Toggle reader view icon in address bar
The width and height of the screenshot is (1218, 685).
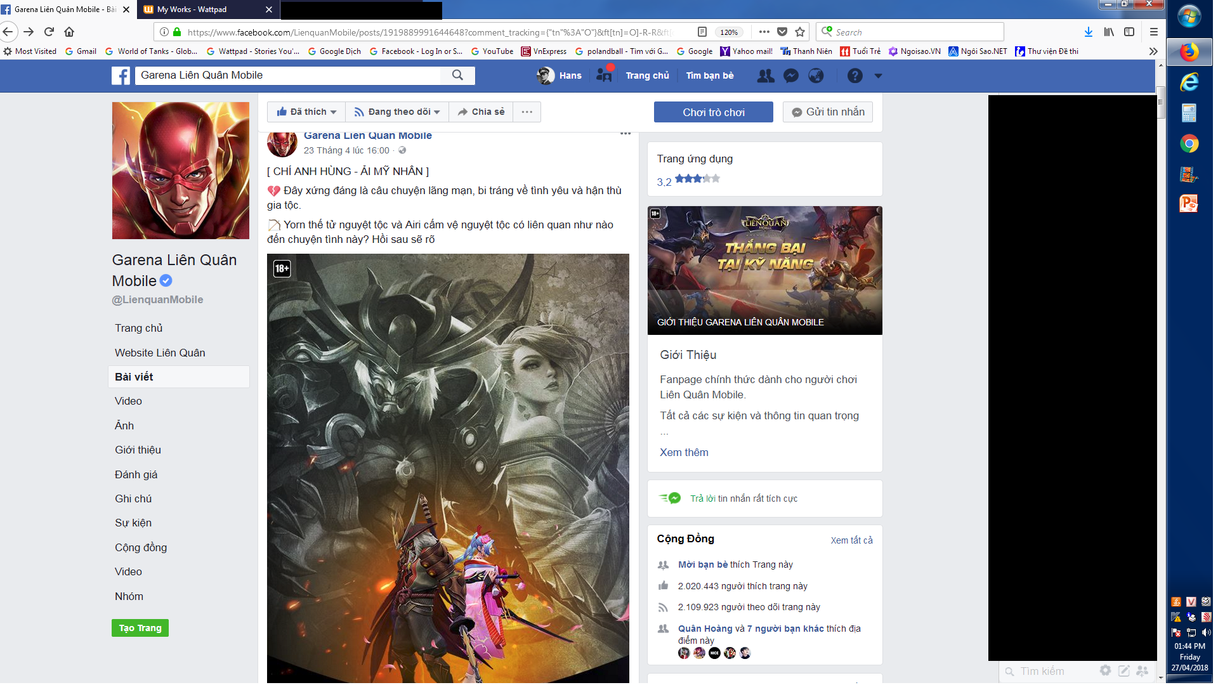[702, 32]
